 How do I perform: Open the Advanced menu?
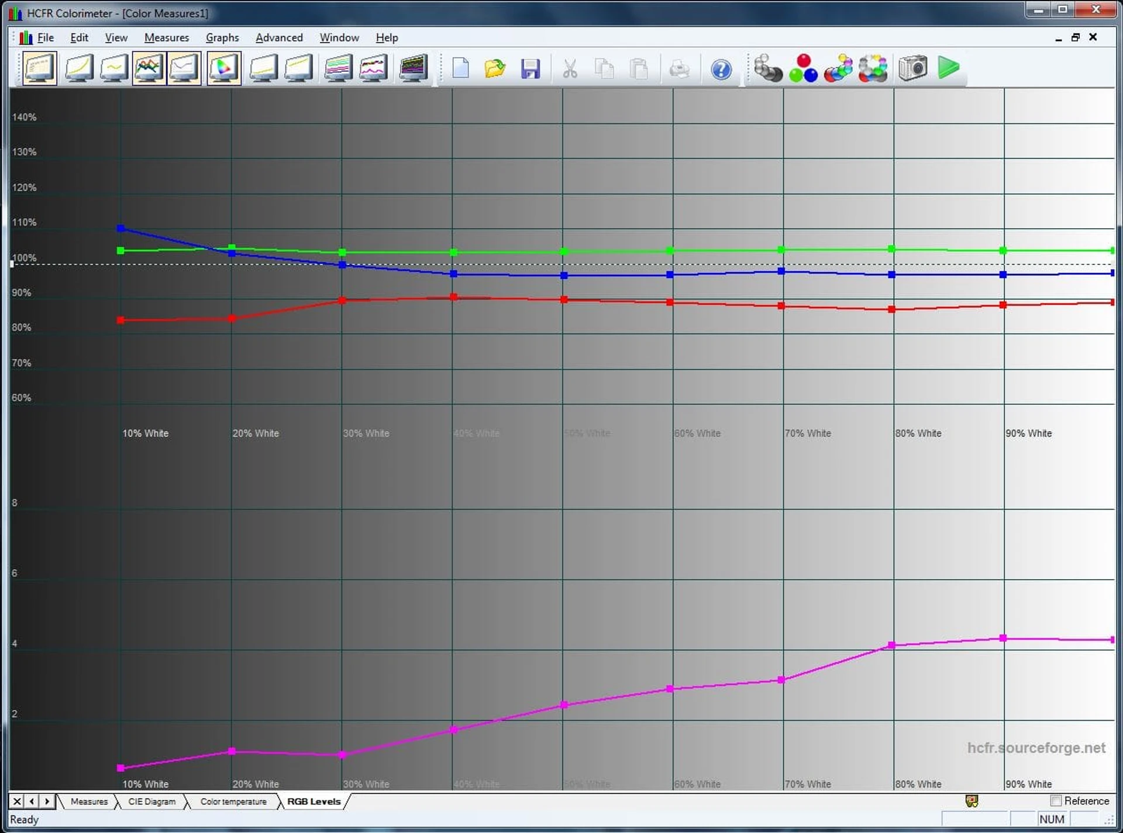coord(279,37)
